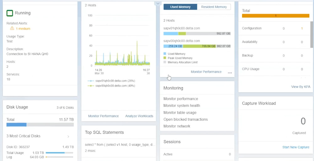The height and width of the screenshot is (161, 314).
Task: Collapse the chevron above the memory card
Action: (x=158, y=3)
